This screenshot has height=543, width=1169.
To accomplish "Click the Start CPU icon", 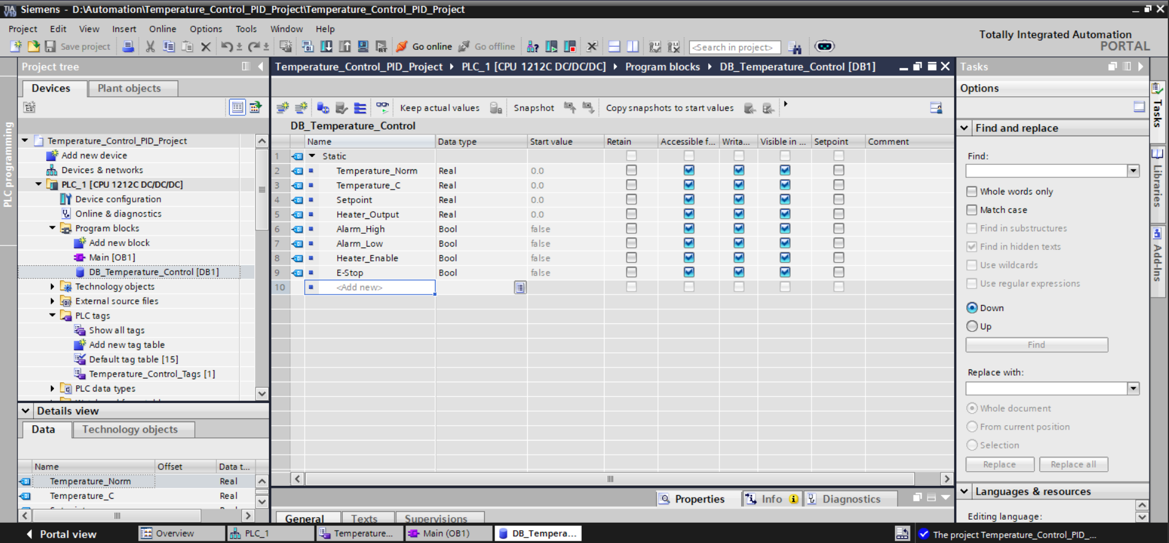I will [x=551, y=47].
